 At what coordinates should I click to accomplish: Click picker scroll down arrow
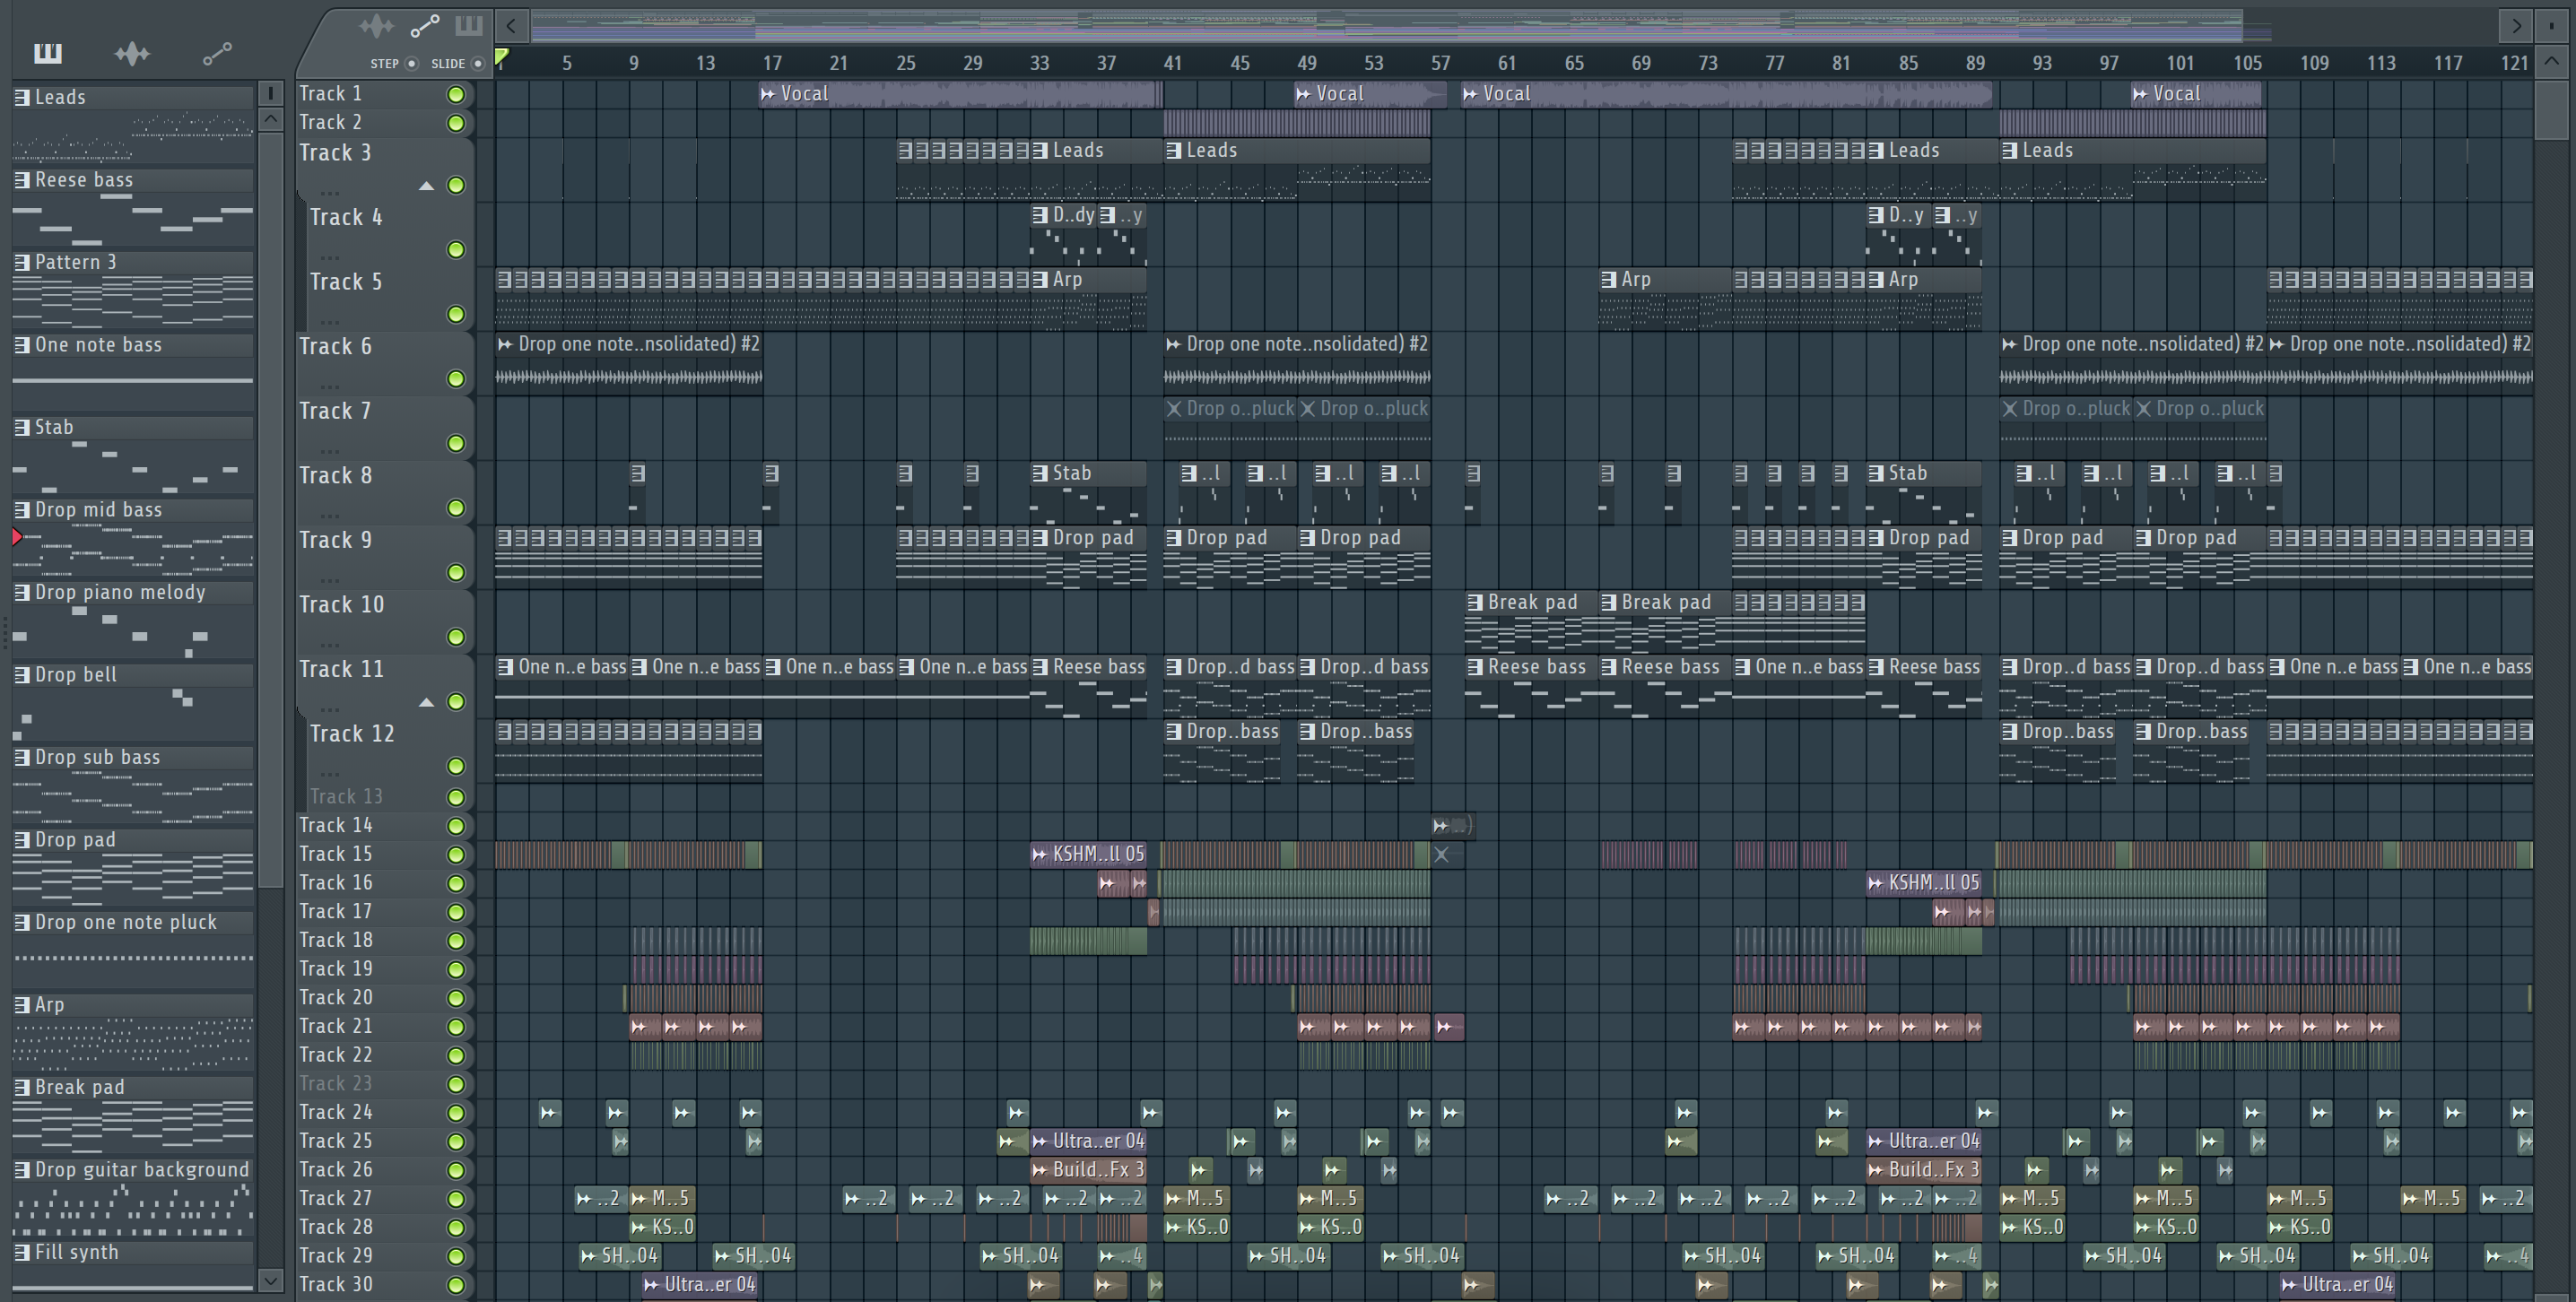point(270,1280)
